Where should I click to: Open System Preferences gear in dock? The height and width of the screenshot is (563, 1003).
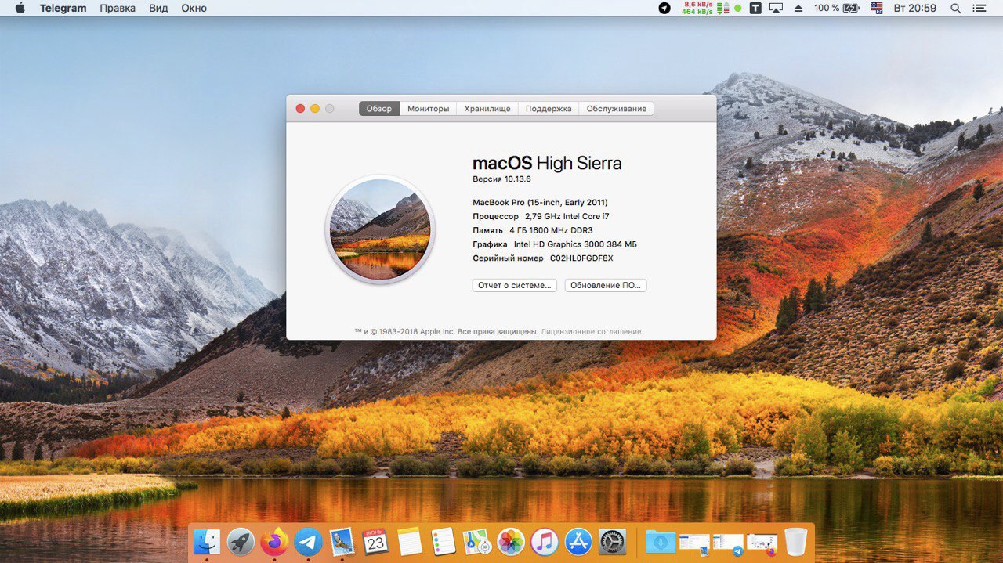612,541
